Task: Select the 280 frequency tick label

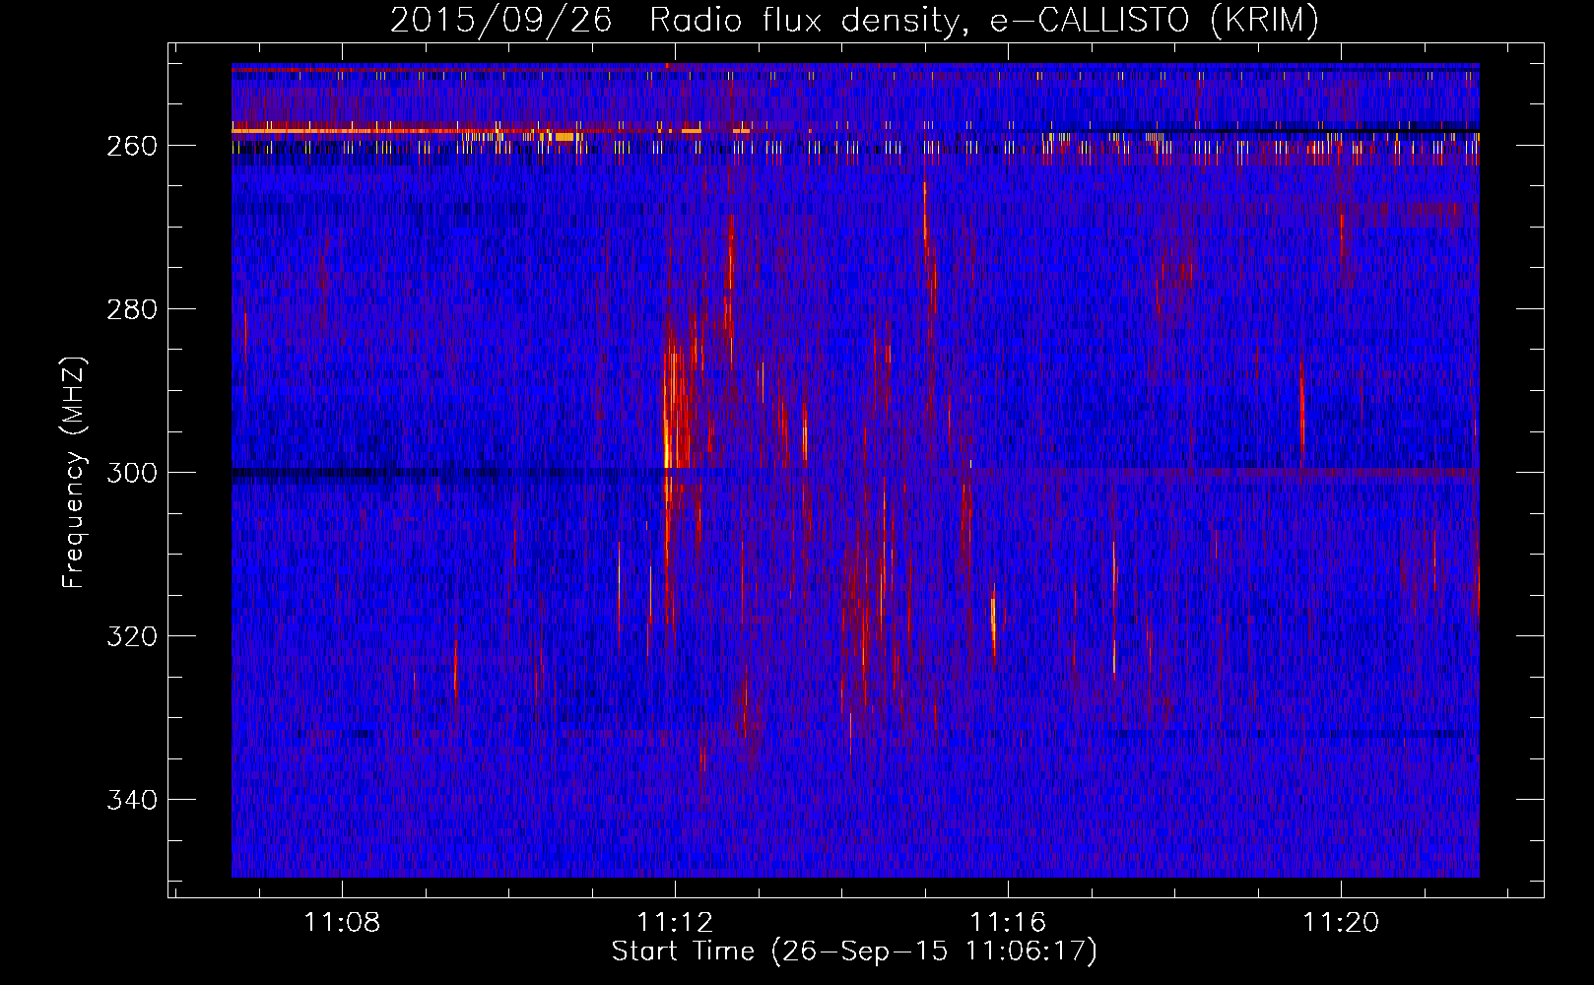Action: click(132, 309)
